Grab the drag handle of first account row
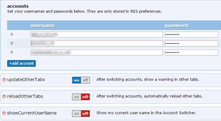 (12, 34)
